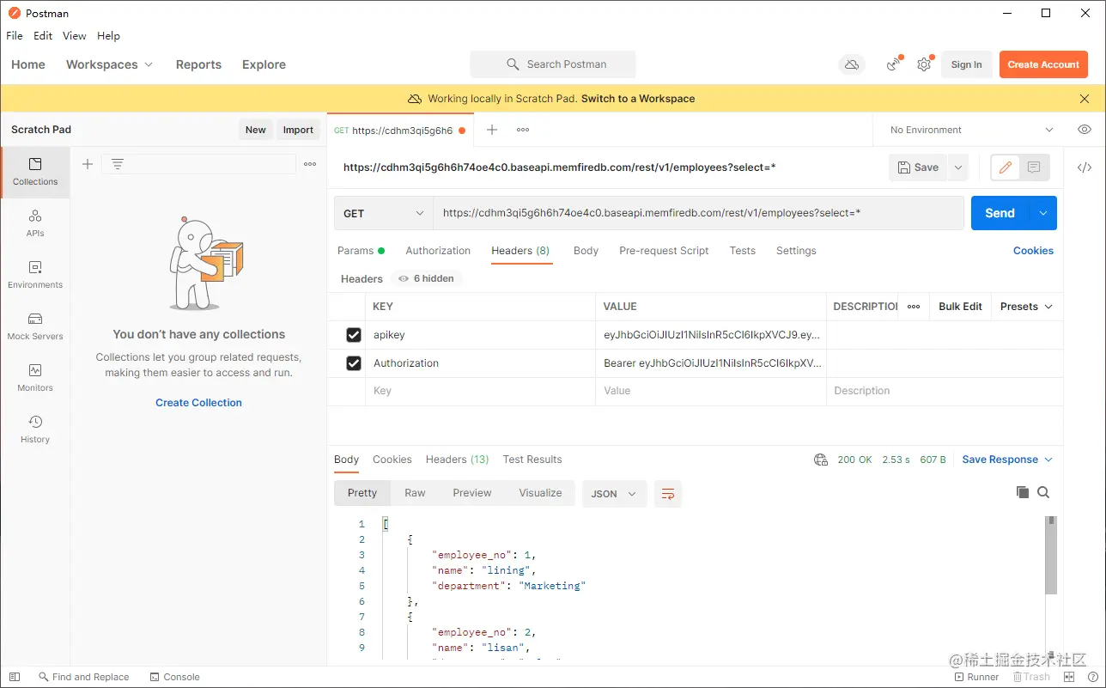Open the Presets dropdown
Viewport: 1106px width, 688px height.
pyautogui.click(x=1027, y=307)
